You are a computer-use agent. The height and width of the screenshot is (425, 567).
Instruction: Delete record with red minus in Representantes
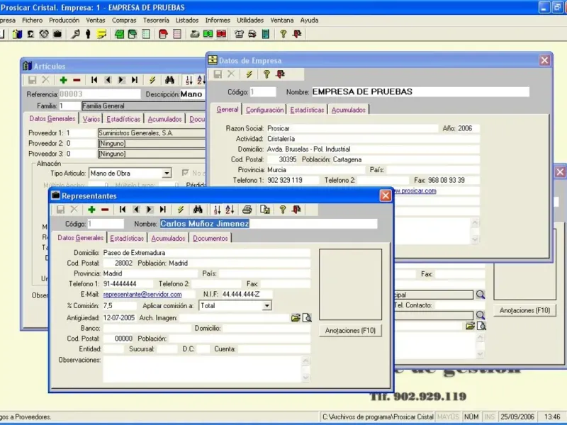pos(105,210)
